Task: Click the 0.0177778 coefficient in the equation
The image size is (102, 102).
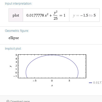Action: pos(35,15)
